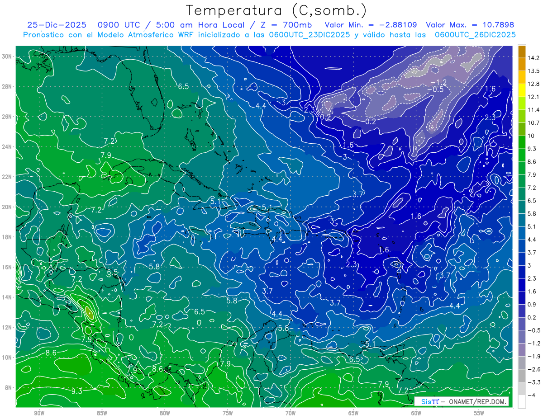Click "Valor Max. = 10.7898" text

point(470,25)
